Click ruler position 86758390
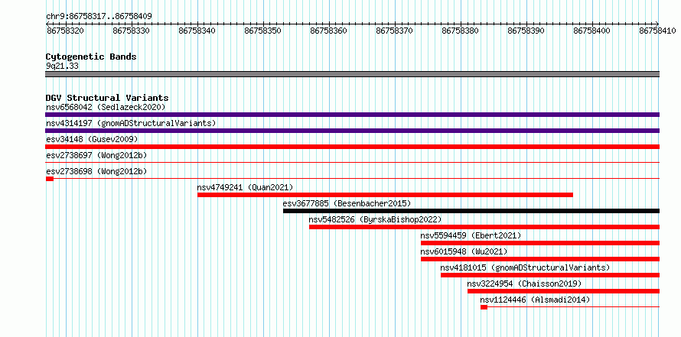 coord(526,31)
